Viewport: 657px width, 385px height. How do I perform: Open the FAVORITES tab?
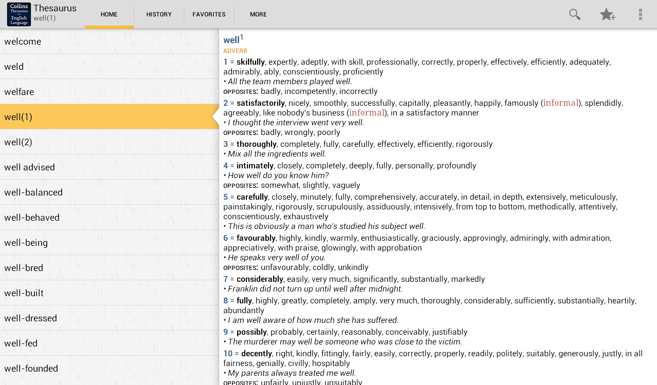point(209,14)
